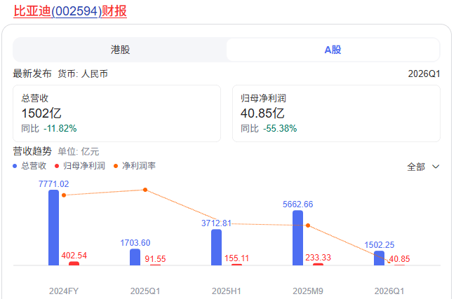Open the 总营收 1502亿 card
This screenshot has width=456, height=299.
pos(116,113)
